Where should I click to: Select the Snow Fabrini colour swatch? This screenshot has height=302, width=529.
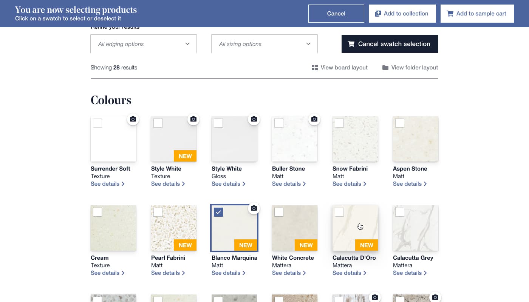point(355,139)
